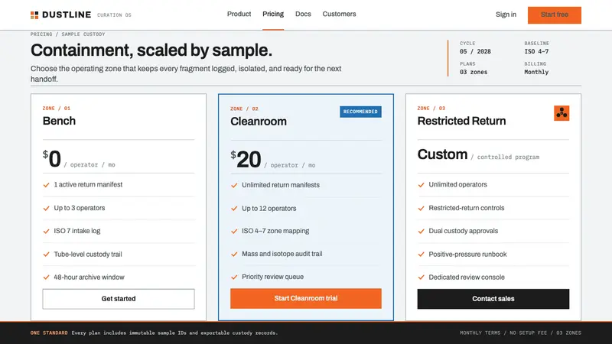Click the '$0' Bench price
This screenshot has height=344, width=612.
(x=52, y=159)
